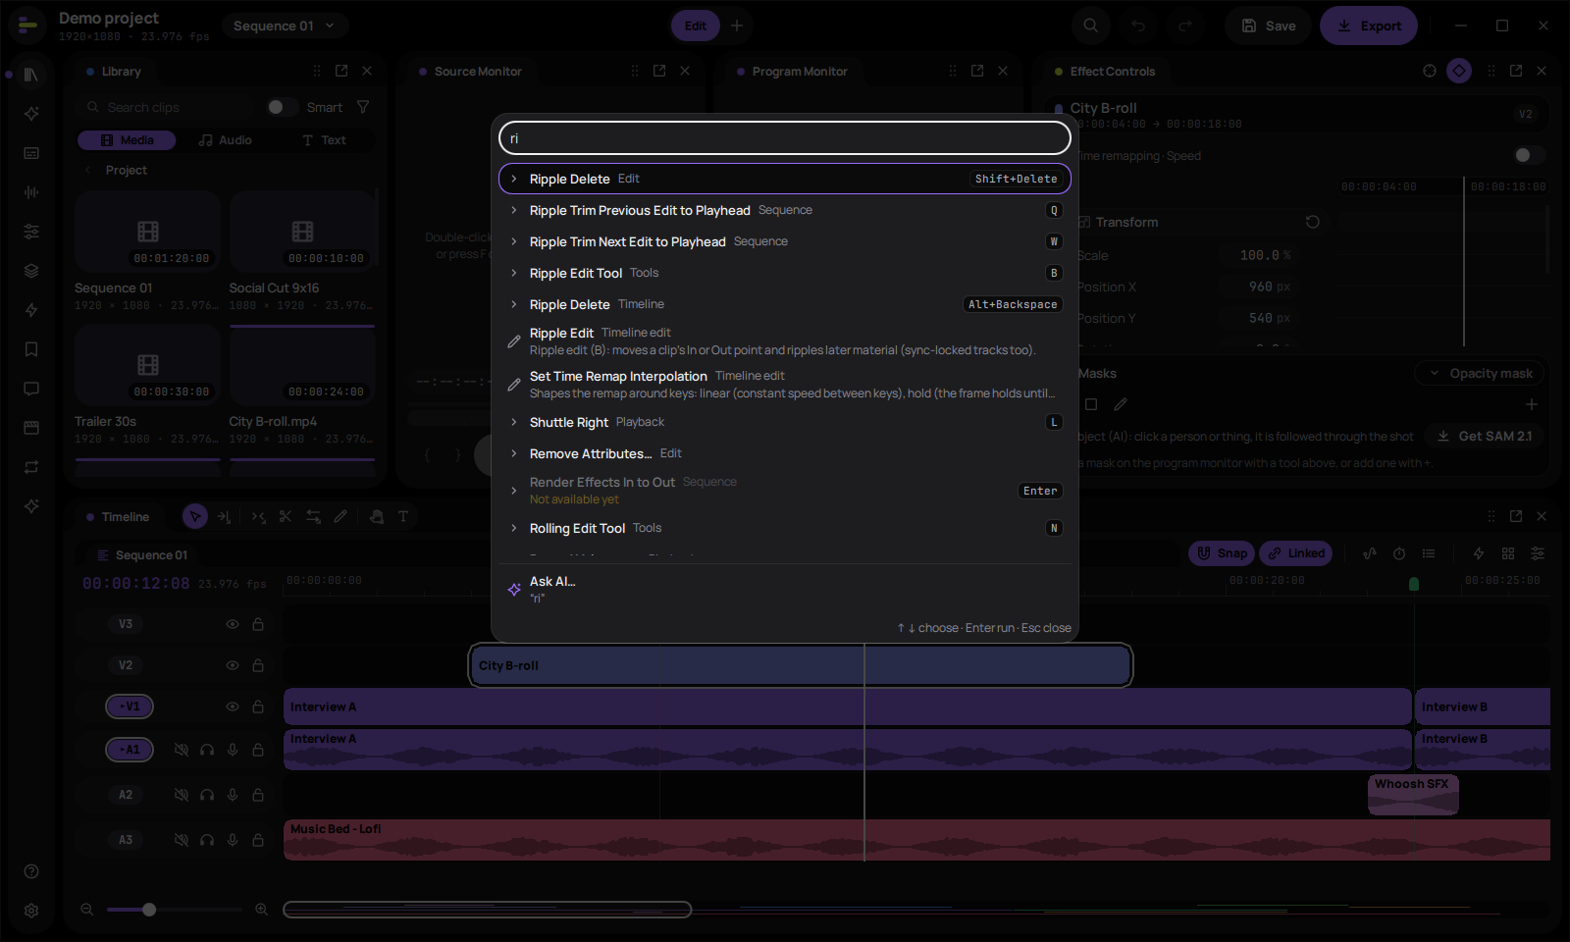Add a new mask with plus icon
Image resolution: width=1570 pixels, height=942 pixels.
coord(1531,404)
